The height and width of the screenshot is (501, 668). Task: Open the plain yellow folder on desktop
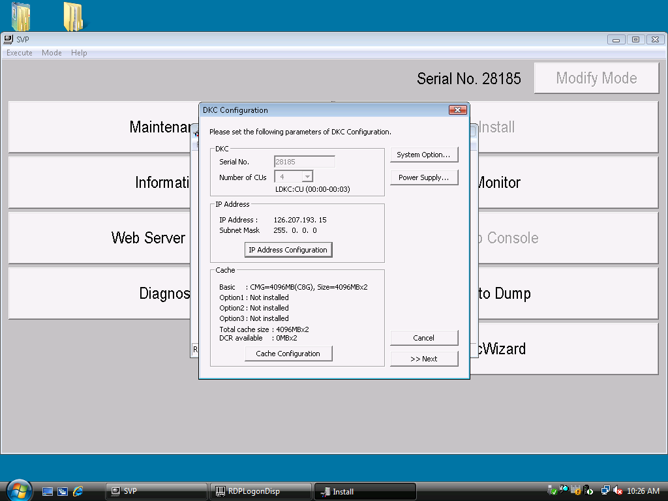pyautogui.click(x=72, y=16)
